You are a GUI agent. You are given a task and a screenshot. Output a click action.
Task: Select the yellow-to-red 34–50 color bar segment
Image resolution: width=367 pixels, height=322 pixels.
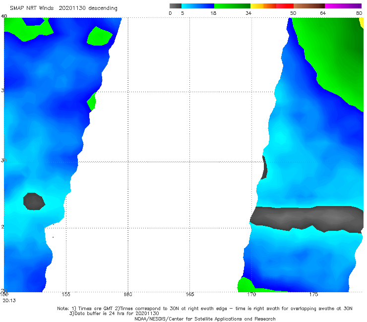click(272, 6)
